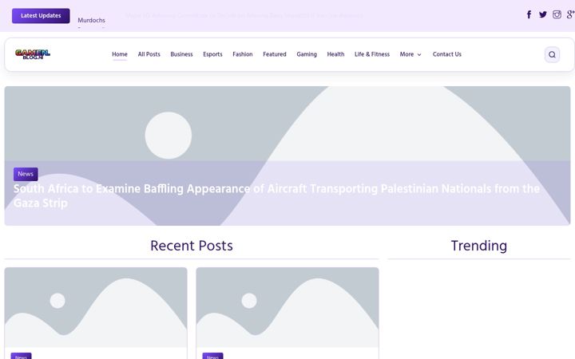575x359 pixels.
Task: Open the Facebook social icon
Action: (529, 14)
